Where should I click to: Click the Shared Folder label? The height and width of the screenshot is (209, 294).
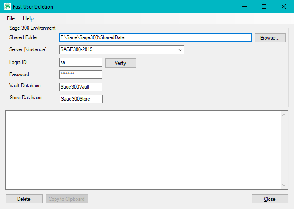tap(24, 37)
